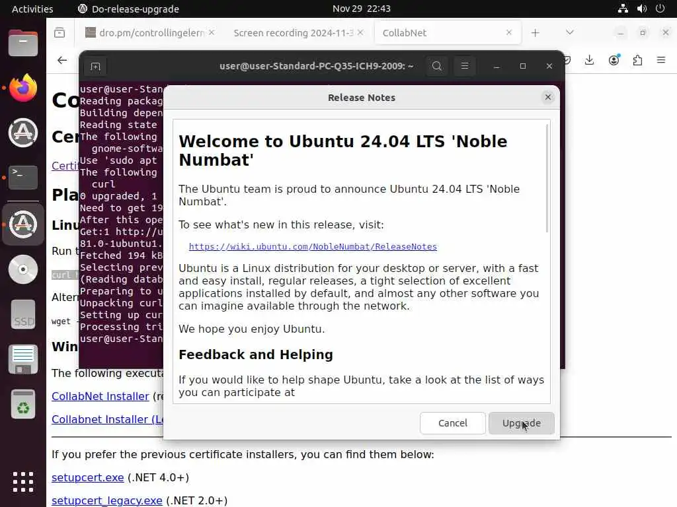Open search in the terminal window
This screenshot has height=507, width=677.
[x=437, y=66]
